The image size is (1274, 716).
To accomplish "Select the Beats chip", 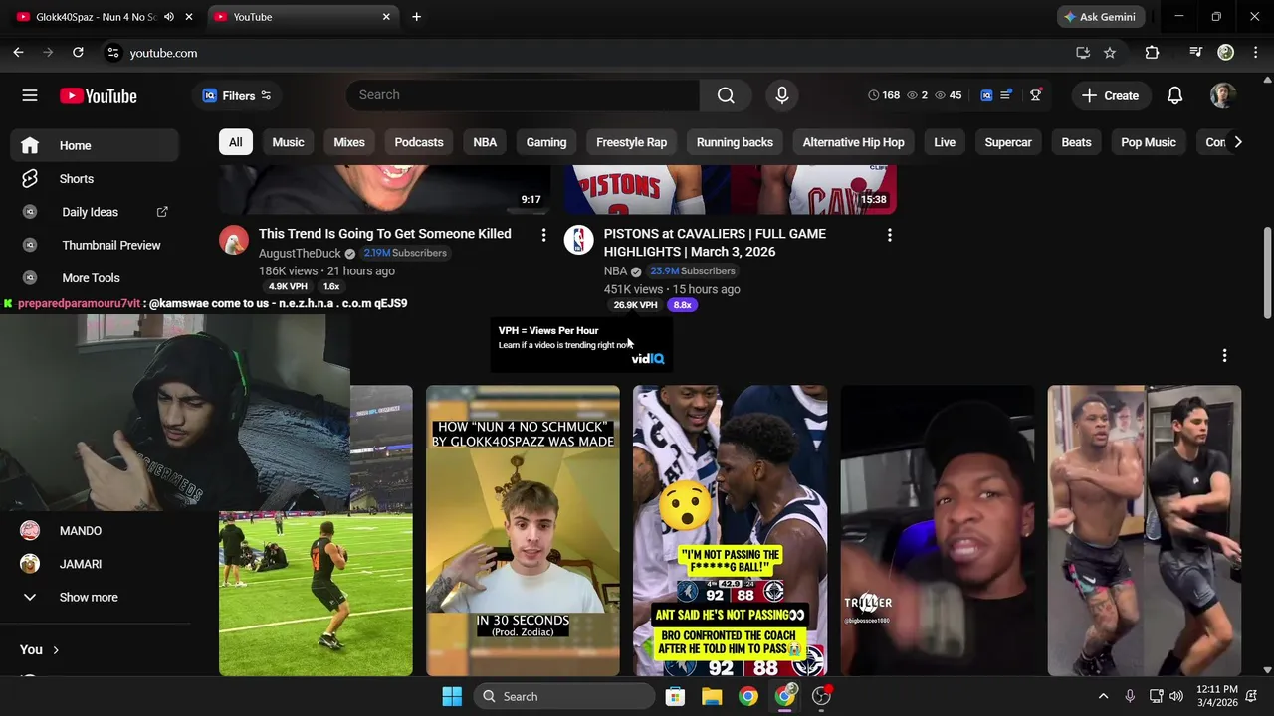I will click(x=1076, y=142).
